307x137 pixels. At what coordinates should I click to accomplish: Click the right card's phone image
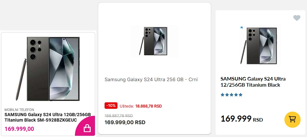[x=259, y=46]
